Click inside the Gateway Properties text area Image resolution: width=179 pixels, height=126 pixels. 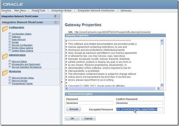tap(113, 63)
